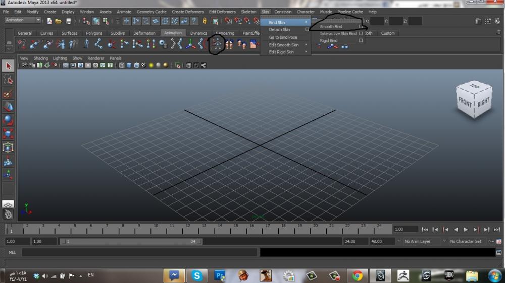Choose Go to Bind Pose
This screenshot has width=505, height=283.
(x=283, y=37)
